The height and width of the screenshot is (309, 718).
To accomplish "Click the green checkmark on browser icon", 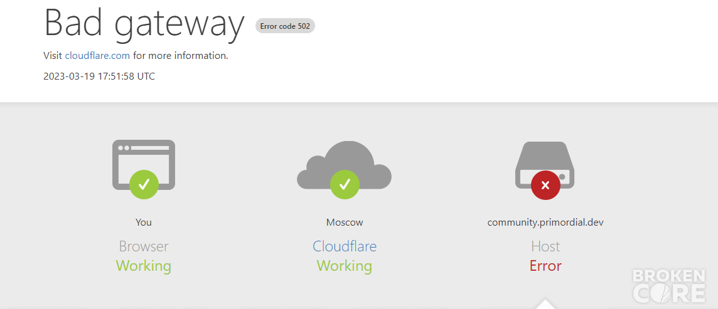I will click(x=144, y=184).
